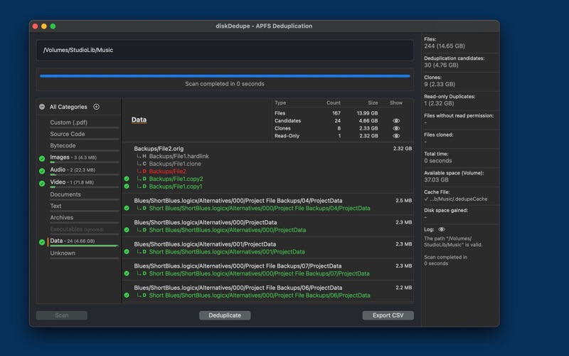Viewport: 569px width, 356px height.
Task: Click the minus icon beside All Categories
Action: [42, 107]
